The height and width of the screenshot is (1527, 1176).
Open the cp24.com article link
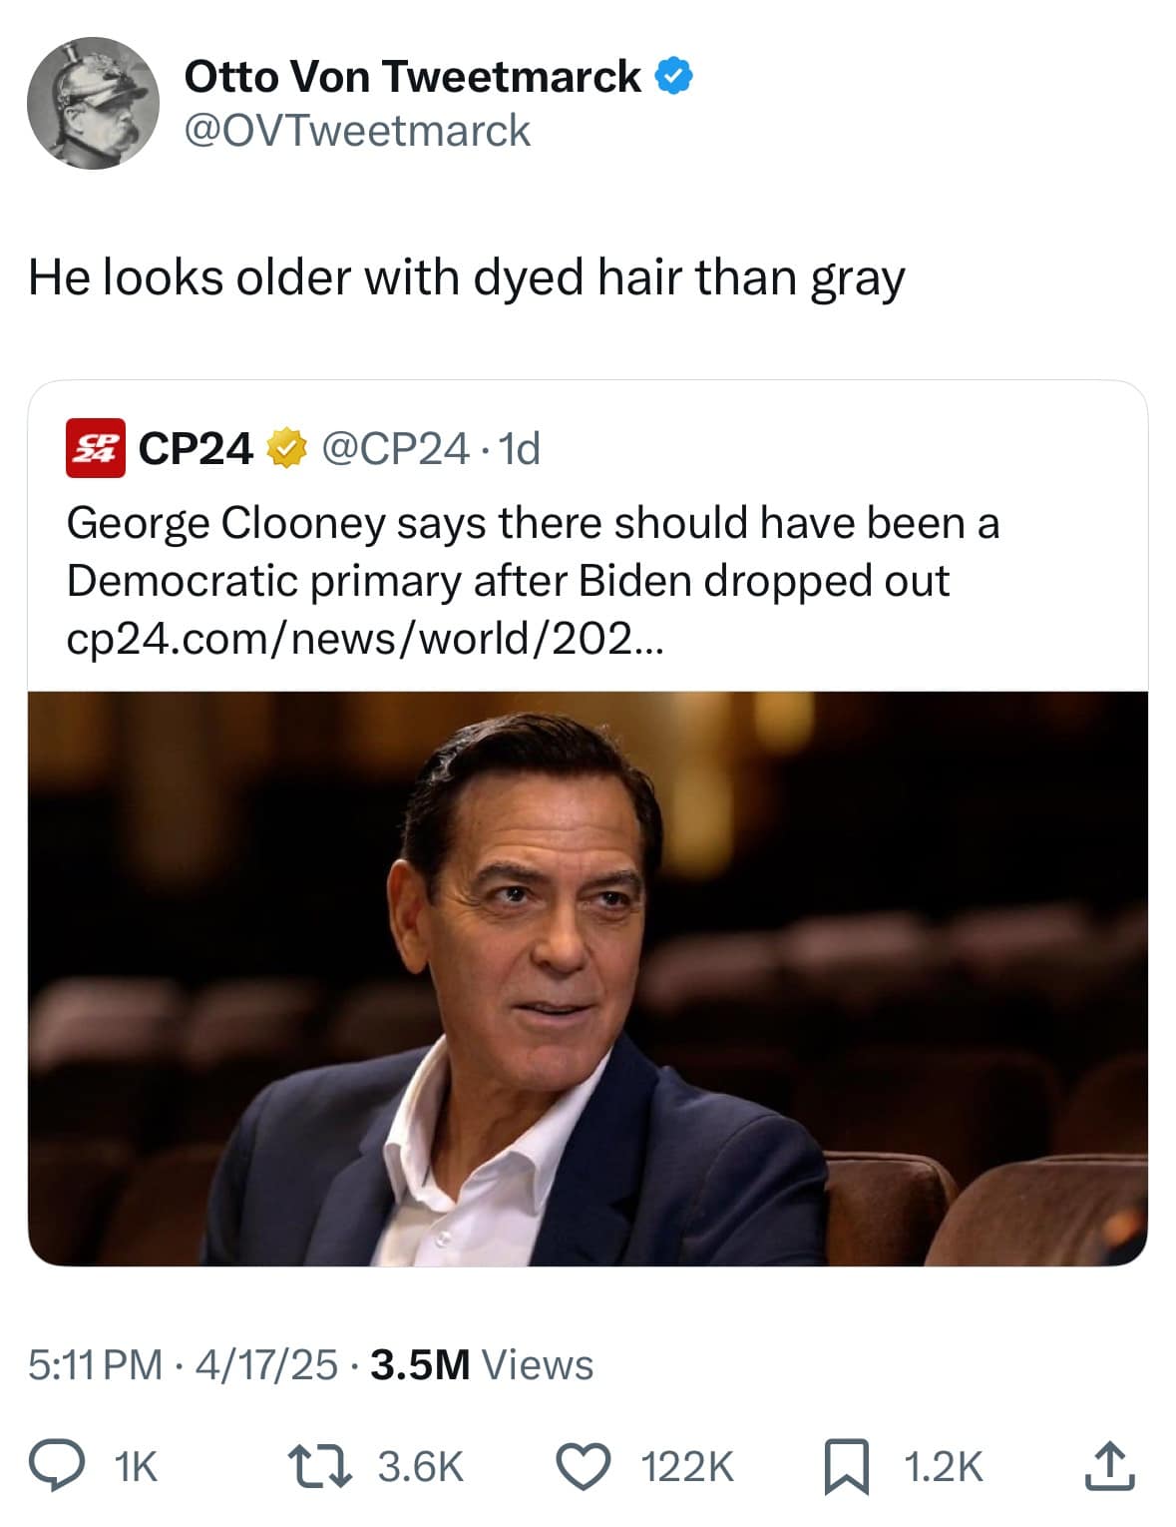[x=363, y=639]
